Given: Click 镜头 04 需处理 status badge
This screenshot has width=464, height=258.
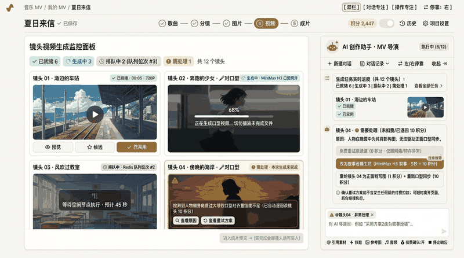Looking at the screenshot, I should [274, 167].
